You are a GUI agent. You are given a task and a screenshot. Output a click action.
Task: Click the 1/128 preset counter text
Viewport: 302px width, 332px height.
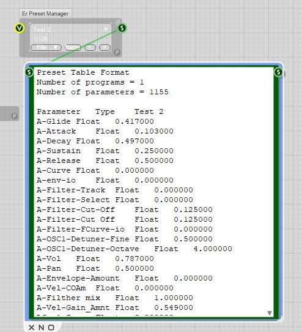(x=40, y=39)
